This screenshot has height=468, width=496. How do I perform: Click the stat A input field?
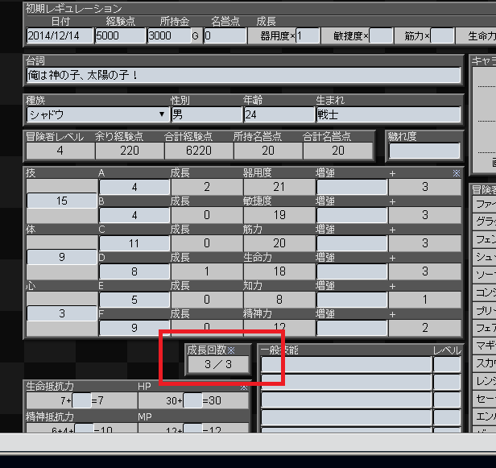(134, 187)
